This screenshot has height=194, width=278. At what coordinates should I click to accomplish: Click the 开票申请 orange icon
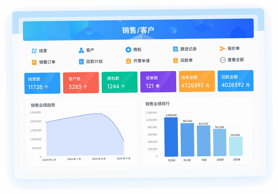coord(128,61)
